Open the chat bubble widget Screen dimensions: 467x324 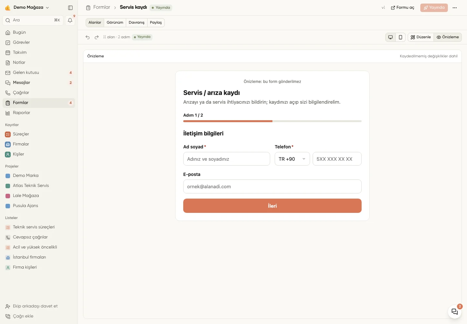point(455,312)
